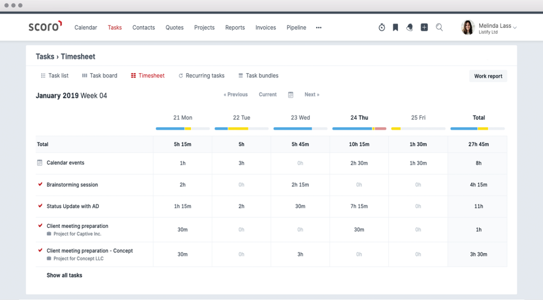Click the Scoro logo

tap(45, 27)
